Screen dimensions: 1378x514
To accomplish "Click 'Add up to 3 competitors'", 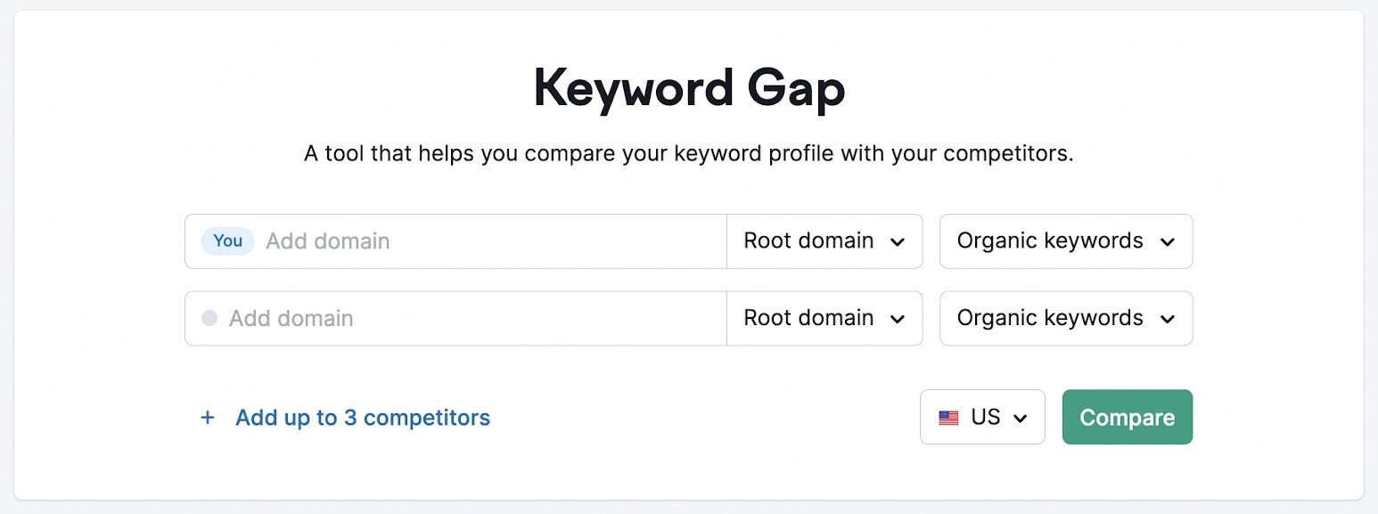I will (x=362, y=417).
